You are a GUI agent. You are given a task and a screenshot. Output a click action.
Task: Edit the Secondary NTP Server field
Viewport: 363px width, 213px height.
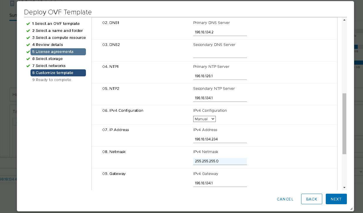pyautogui.click(x=220, y=98)
